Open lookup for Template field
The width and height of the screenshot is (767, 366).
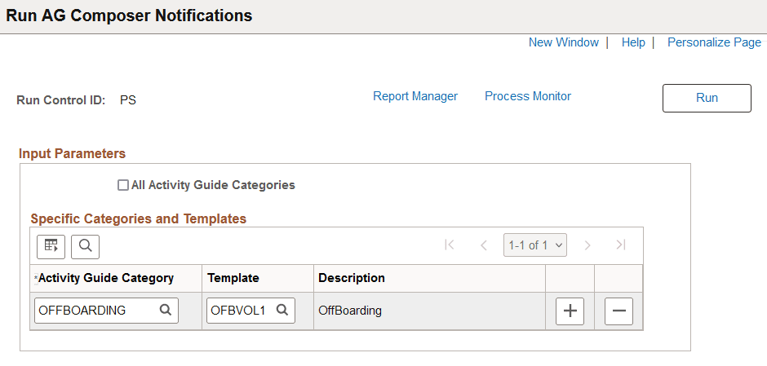point(282,310)
